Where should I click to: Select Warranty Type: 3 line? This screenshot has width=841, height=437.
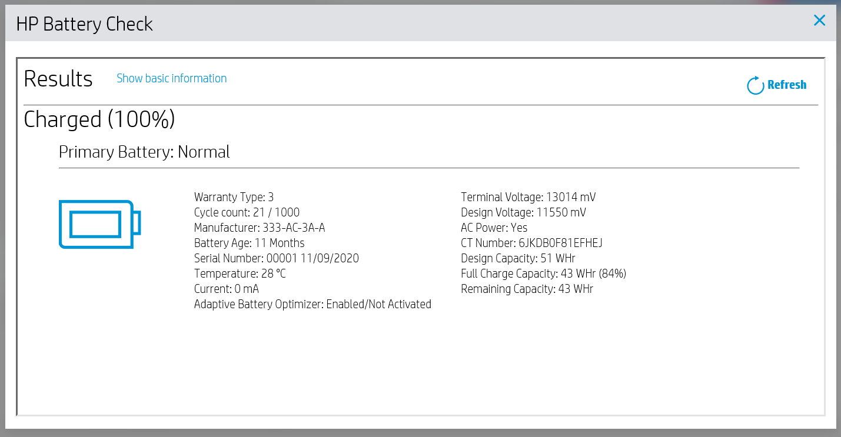tap(234, 197)
